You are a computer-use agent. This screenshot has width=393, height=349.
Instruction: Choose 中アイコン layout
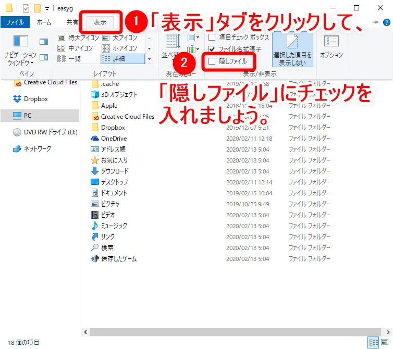(75, 48)
